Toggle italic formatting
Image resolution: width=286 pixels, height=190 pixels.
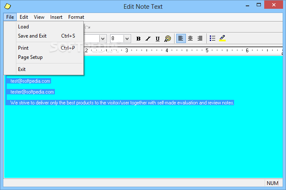pyautogui.click(x=148, y=38)
